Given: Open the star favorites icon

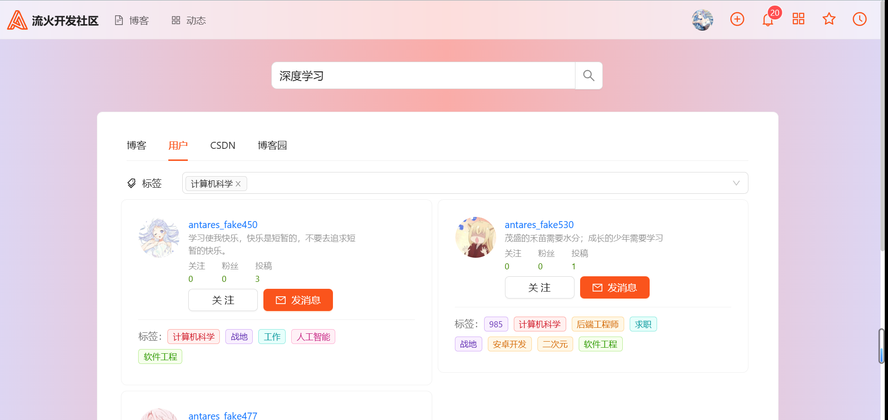Looking at the screenshot, I should point(829,19).
